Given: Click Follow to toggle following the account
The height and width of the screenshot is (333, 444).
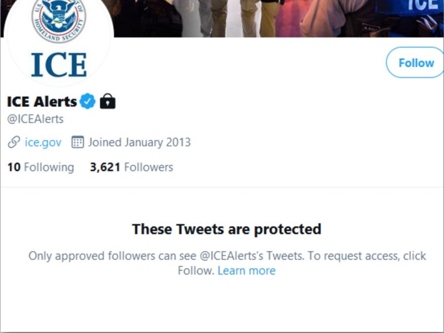Looking at the screenshot, I should (415, 63).
